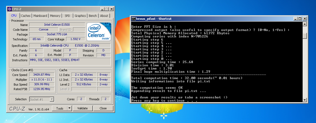Click console scrollbar down arrow
Viewport: 316px width, 123px height.
pos(305,100)
